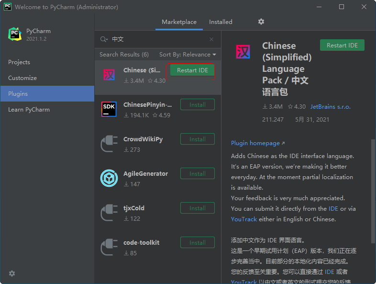
Task: Switch to the Installed tab
Action: click(x=221, y=22)
